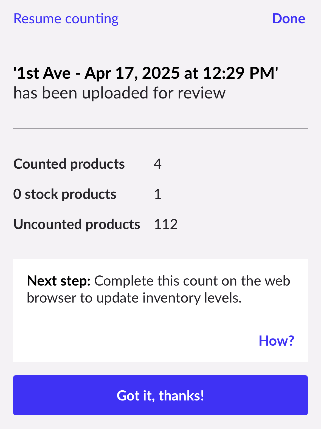Click the 0 stock products value 1
This screenshot has height=429, width=321.
[x=157, y=194]
